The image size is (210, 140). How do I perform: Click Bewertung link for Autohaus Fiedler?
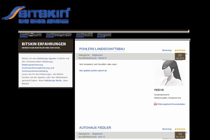167,129
